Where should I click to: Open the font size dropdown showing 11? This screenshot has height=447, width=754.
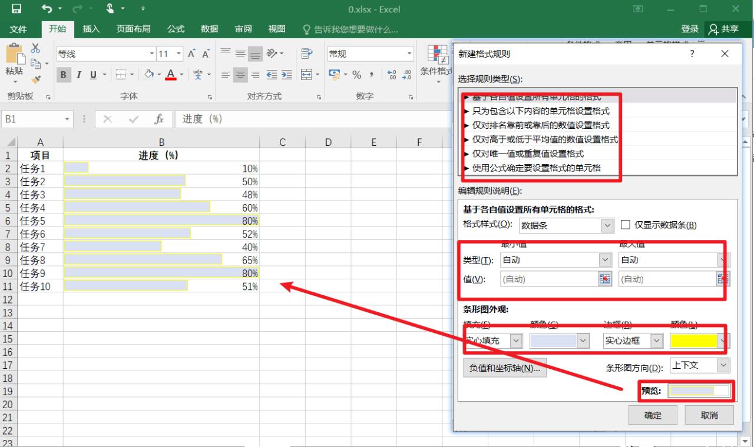[178, 54]
